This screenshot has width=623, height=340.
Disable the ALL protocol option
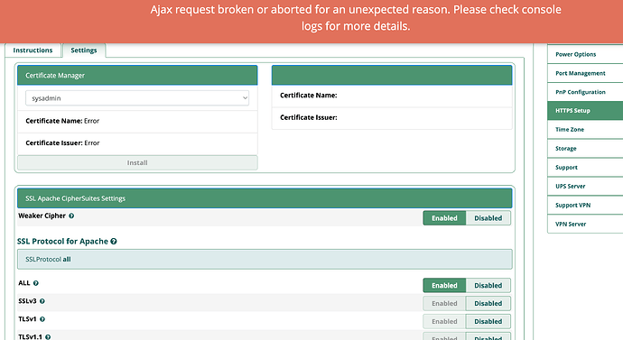[488, 285]
